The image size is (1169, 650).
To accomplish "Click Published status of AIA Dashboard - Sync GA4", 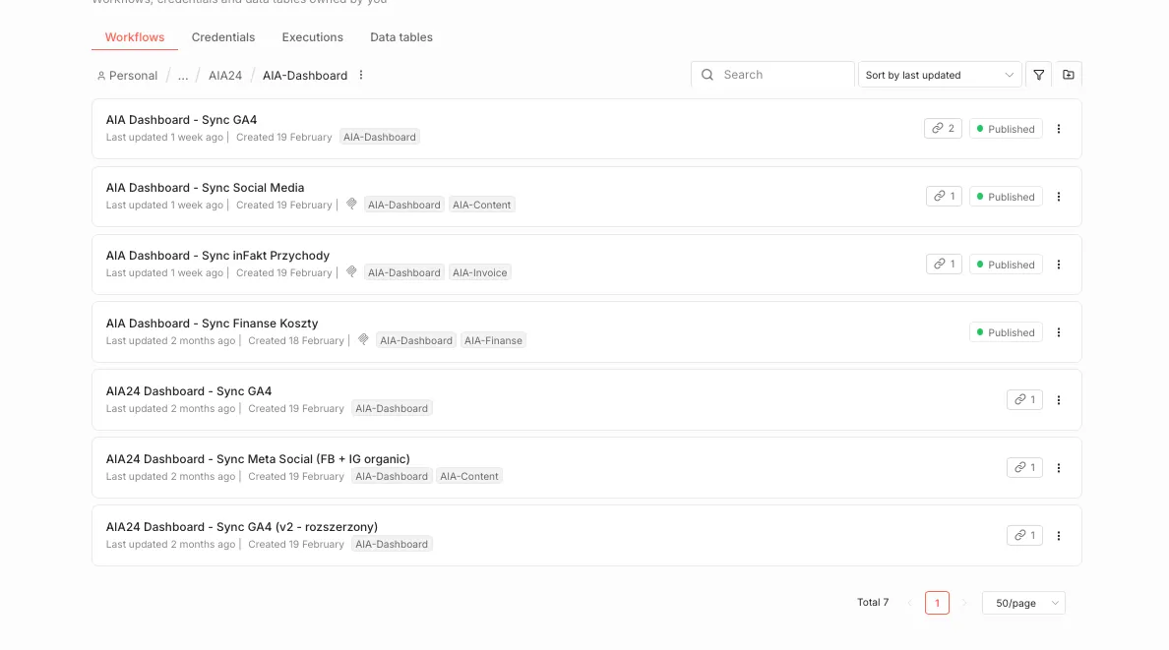I will tap(1006, 129).
